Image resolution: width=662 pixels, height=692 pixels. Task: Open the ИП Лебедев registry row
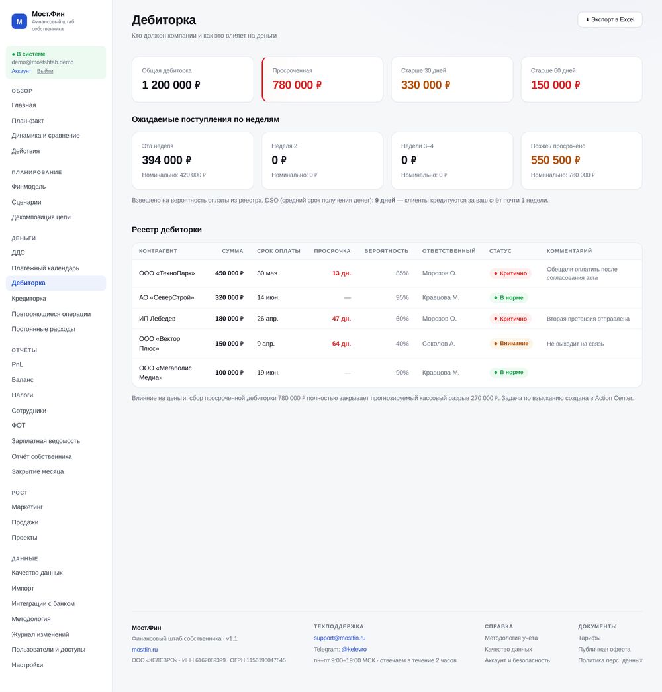click(x=387, y=319)
